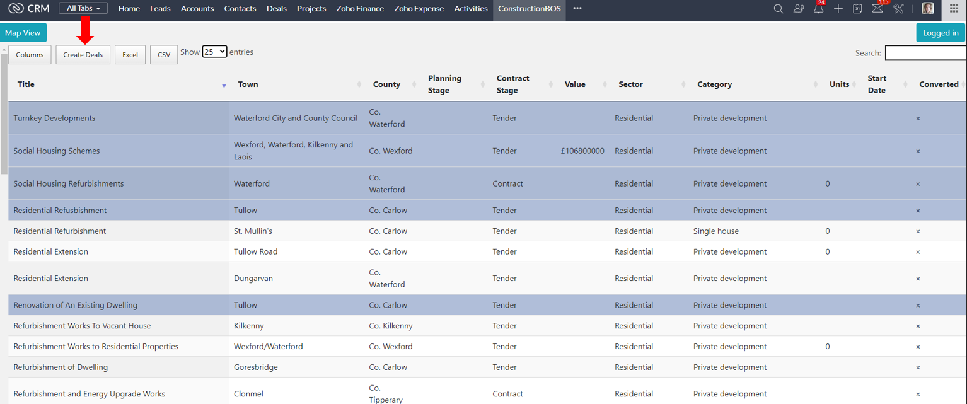The image size is (967, 404).
Task: Open the All Tabs dropdown
Action: (83, 8)
